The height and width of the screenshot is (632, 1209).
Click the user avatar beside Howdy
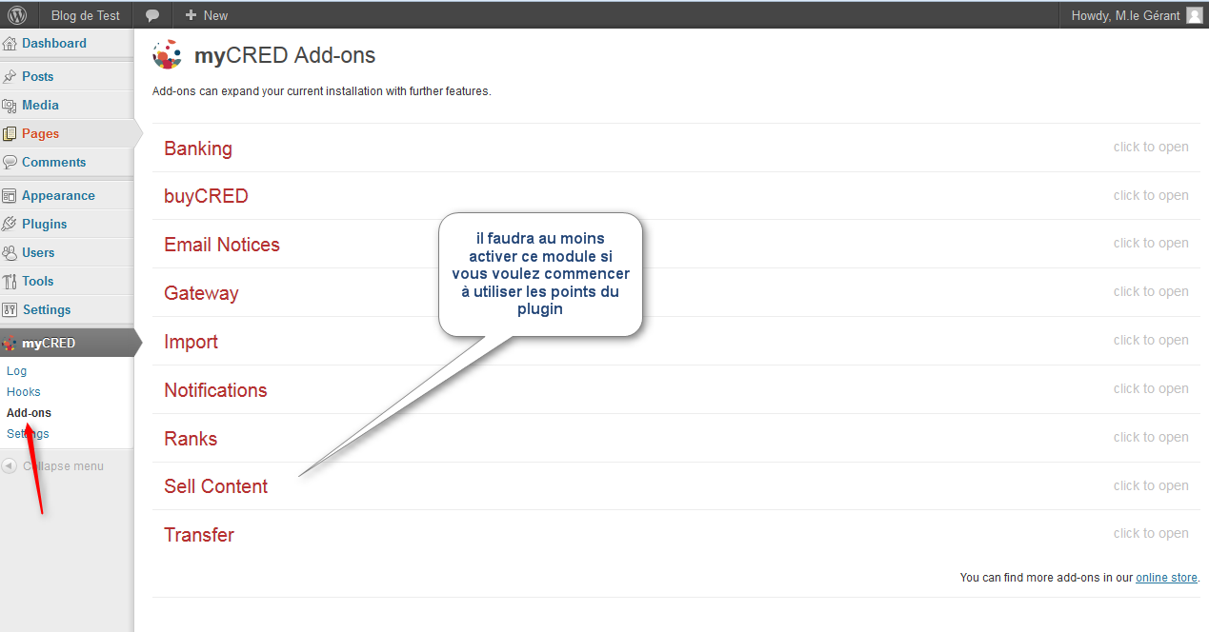1195,15
